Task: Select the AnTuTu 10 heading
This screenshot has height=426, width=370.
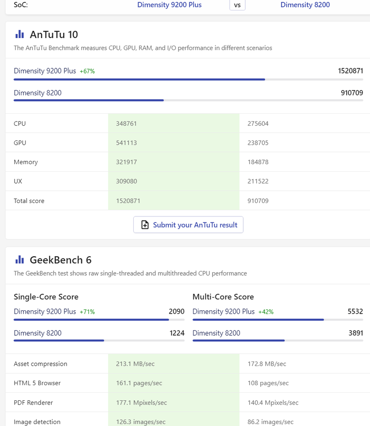Action: tap(54, 35)
